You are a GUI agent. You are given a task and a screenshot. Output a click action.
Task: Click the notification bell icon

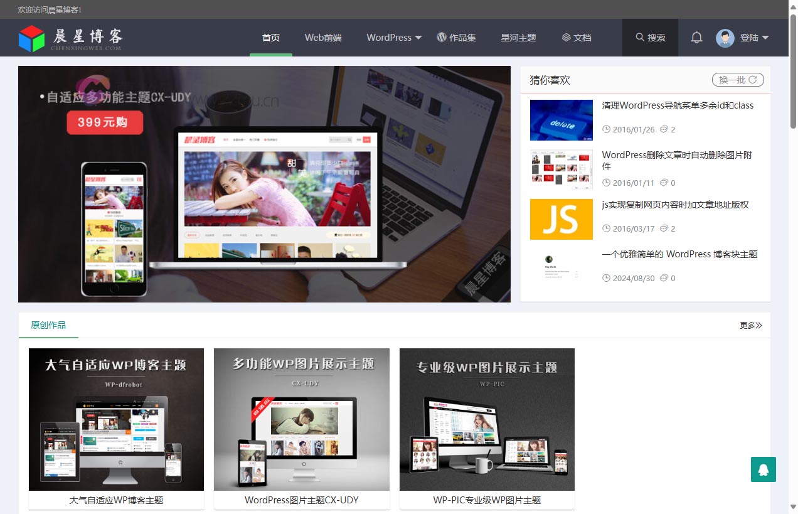[696, 38]
